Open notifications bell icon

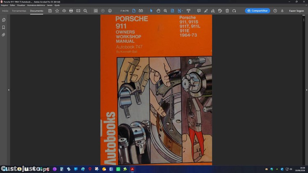(x=282, y=11)
